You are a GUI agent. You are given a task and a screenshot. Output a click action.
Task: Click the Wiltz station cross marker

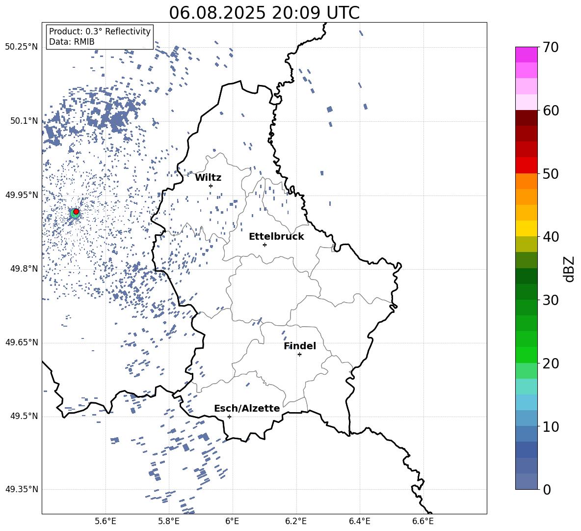point(211,186)
